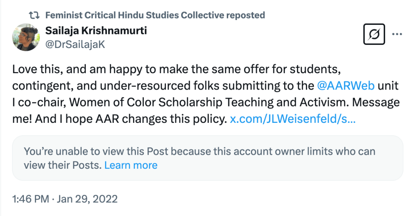Click the repost arrows icon
This screenshot has height=216, width=410.
(35, 15)
